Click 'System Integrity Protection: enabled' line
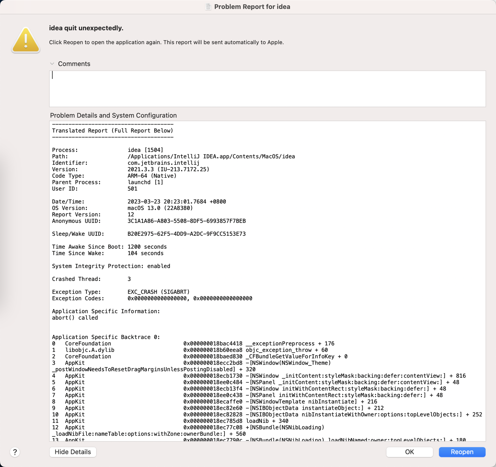 pyautogui.click(x=111, y=266)
